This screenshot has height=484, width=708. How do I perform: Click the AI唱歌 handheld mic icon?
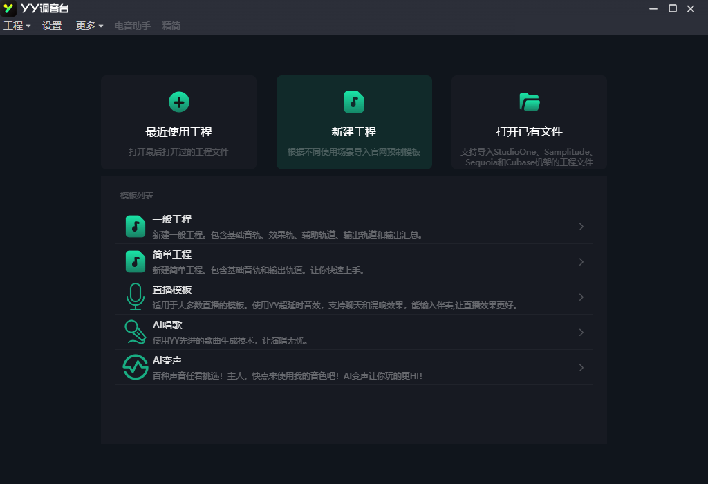[x=136, y=333]
